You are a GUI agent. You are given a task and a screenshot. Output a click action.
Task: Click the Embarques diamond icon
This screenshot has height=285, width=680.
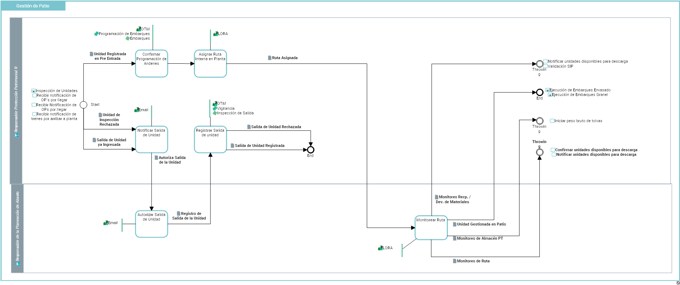[x=128, y=38]
